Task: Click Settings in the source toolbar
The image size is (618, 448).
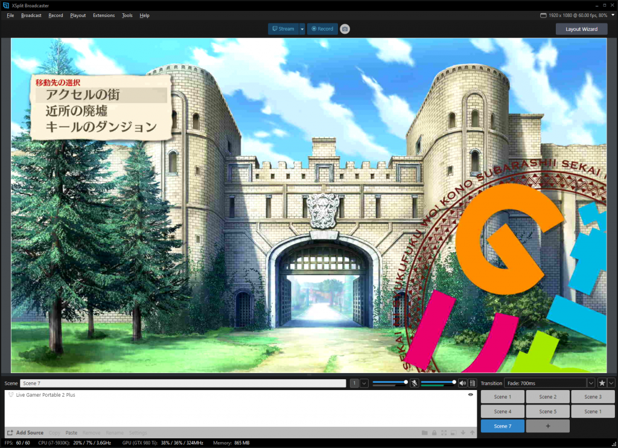Action: (138, 433)
